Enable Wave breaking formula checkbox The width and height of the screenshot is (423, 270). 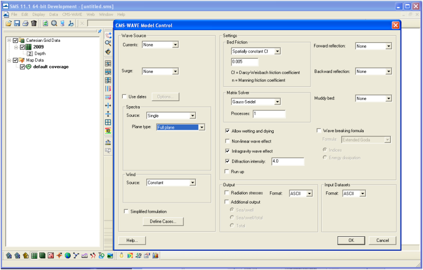[319, 131]
